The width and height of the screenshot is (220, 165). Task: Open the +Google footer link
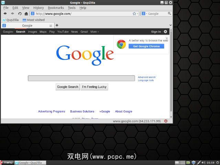pos(104,111)
